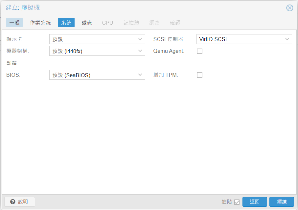Select the 網路 tab
The height and width of the screenshot is (210, 298).
point(154,23)
